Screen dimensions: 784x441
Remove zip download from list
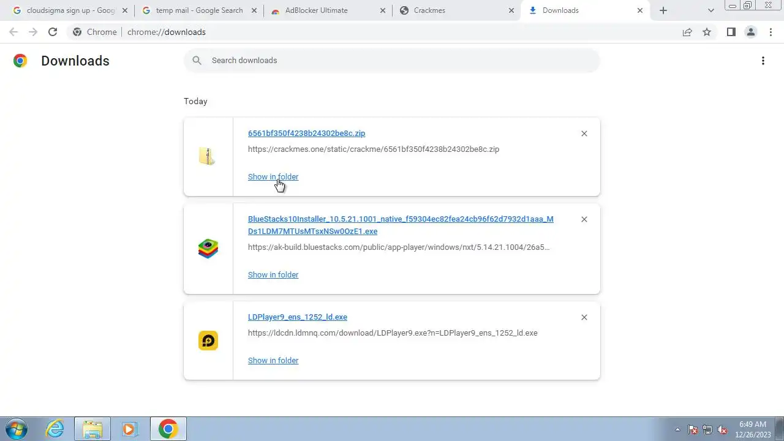point(584,134)
